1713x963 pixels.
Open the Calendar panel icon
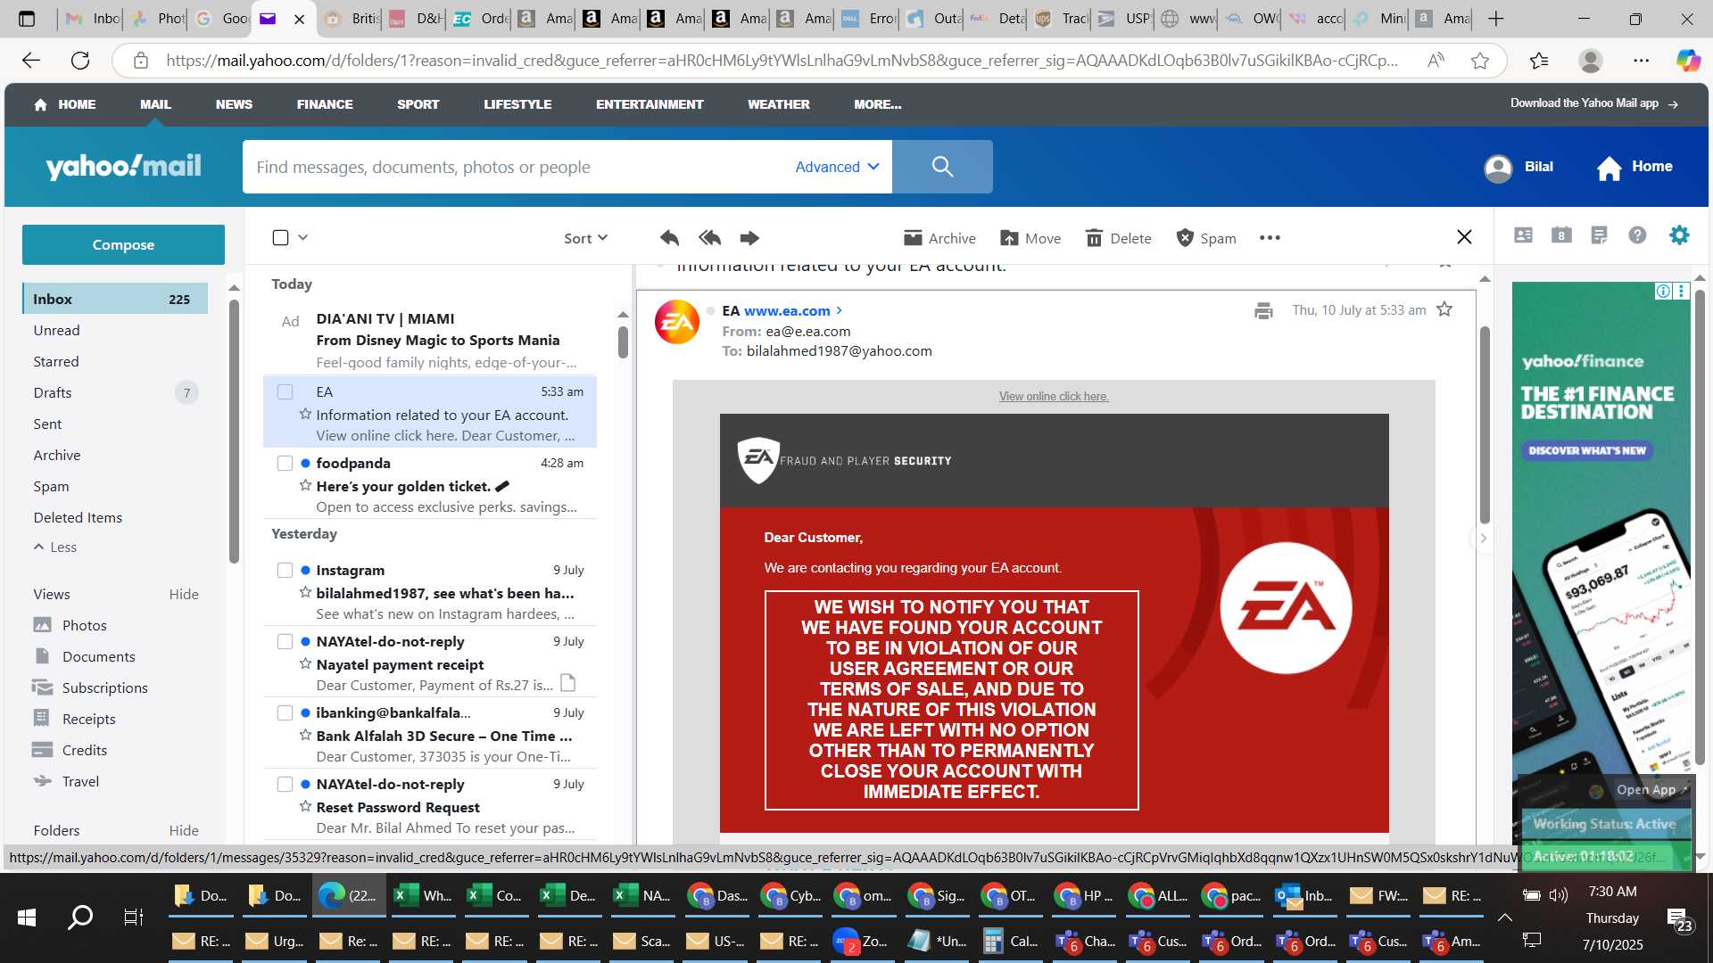point(1561,235)
